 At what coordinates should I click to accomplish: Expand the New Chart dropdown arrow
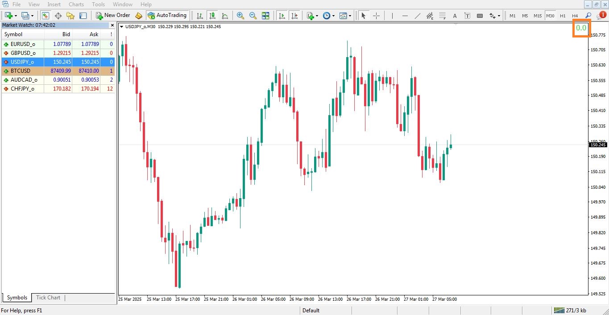click(x=16, y=16)
